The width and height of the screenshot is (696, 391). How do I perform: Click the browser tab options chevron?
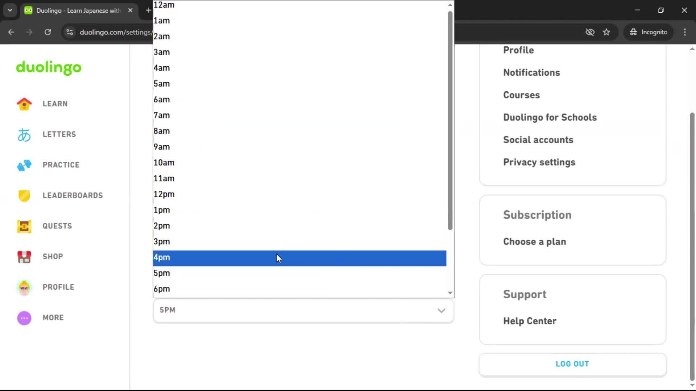click(10, 10)
